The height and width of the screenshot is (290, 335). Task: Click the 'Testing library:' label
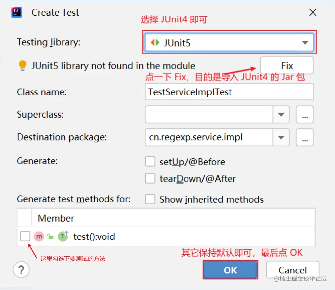49,42
